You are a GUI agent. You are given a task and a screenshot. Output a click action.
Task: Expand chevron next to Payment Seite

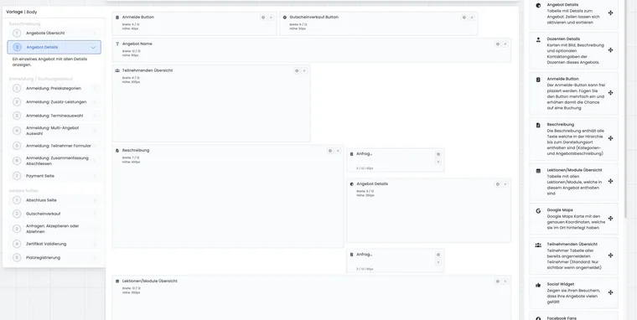[x=94, y=176]
